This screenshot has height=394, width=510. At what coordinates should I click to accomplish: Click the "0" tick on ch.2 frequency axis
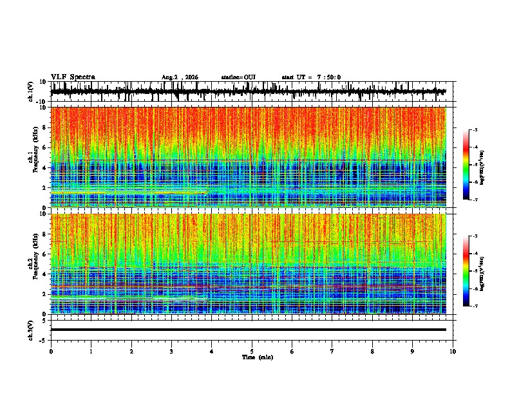[x=44, y=314]
